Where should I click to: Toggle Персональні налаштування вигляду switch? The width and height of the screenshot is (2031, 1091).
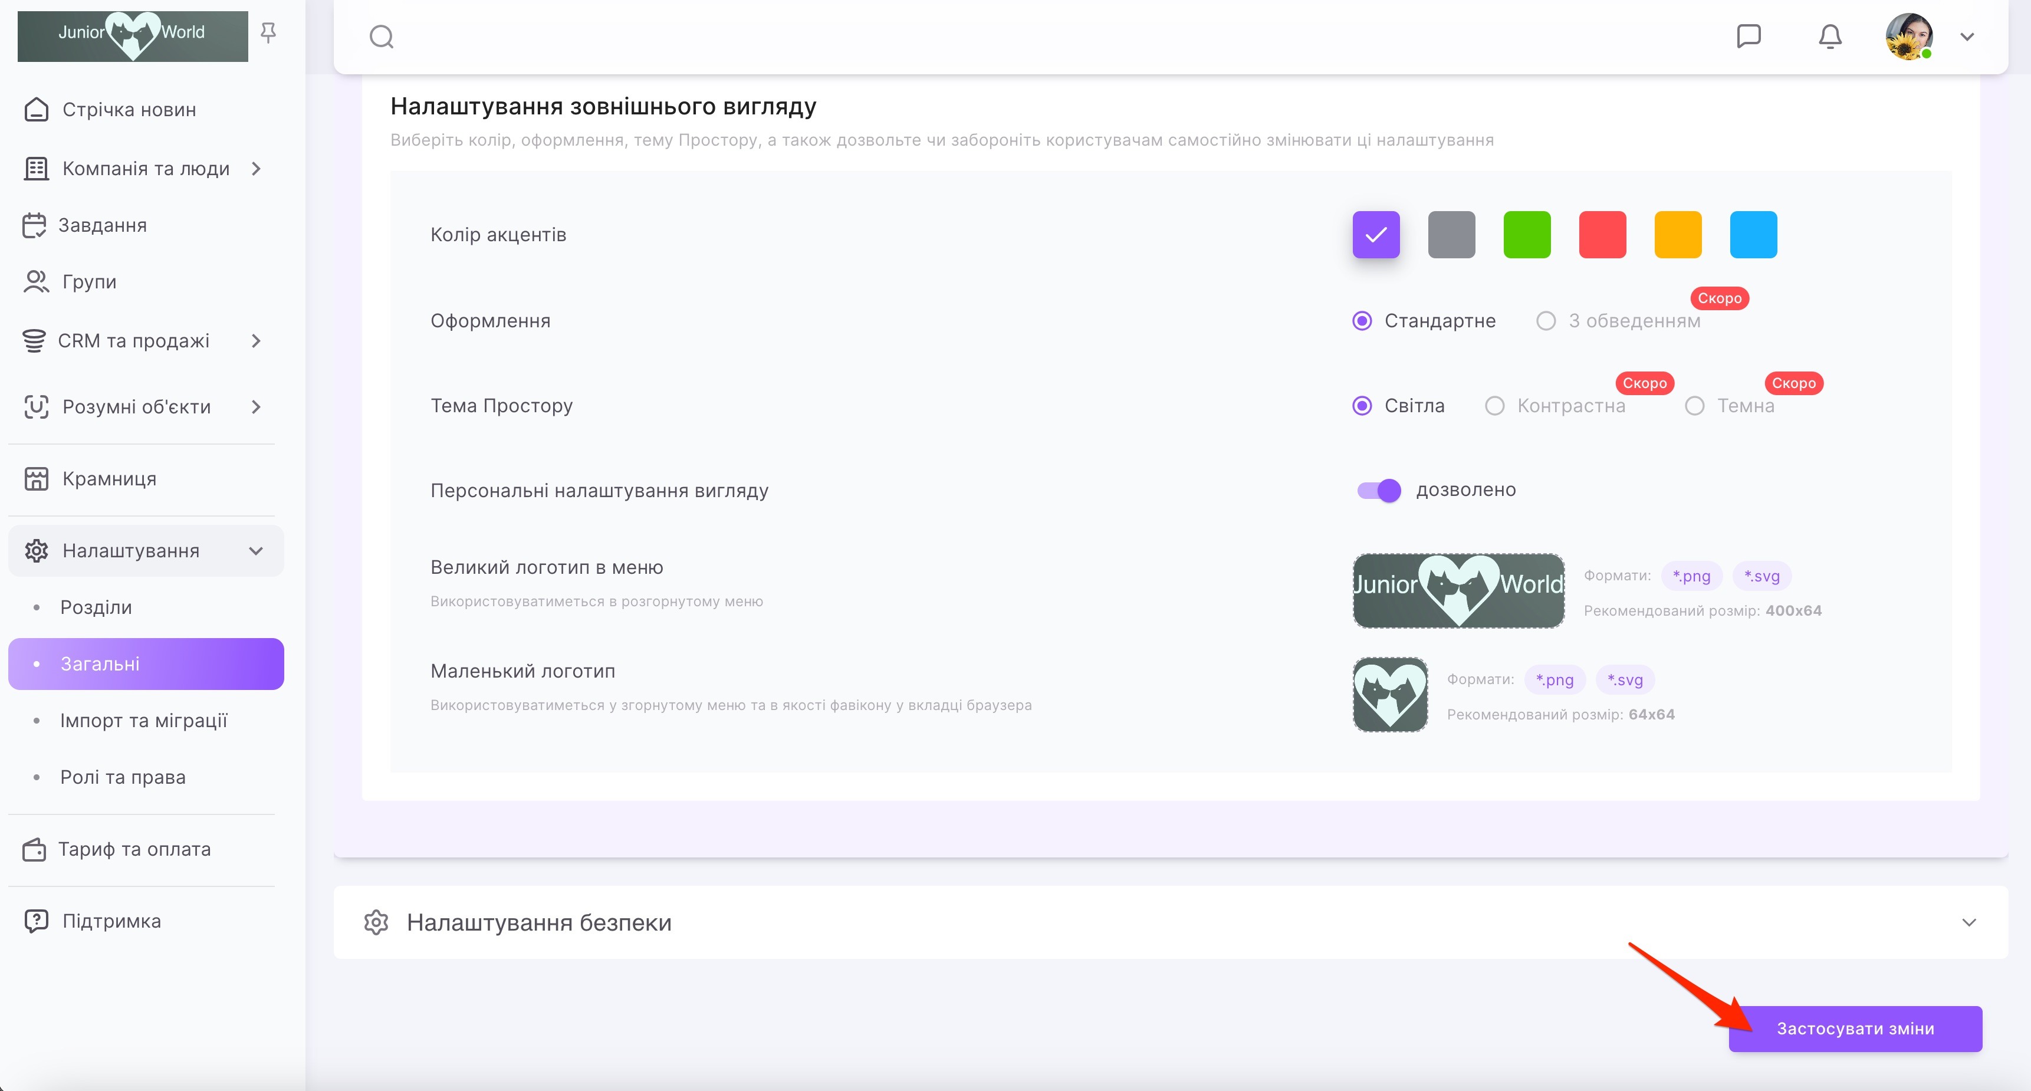[x=1378, y=490]
